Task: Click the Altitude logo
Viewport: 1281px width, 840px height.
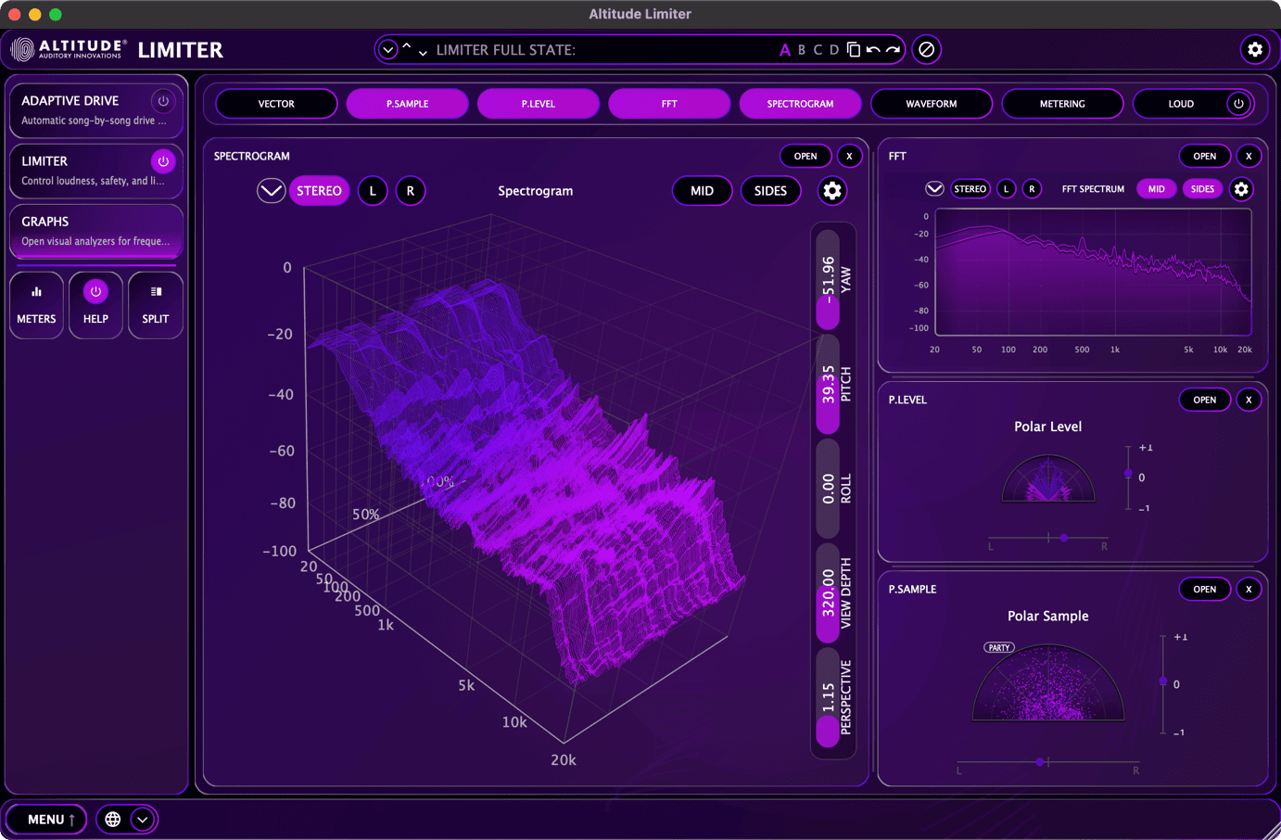Action: 70,49
